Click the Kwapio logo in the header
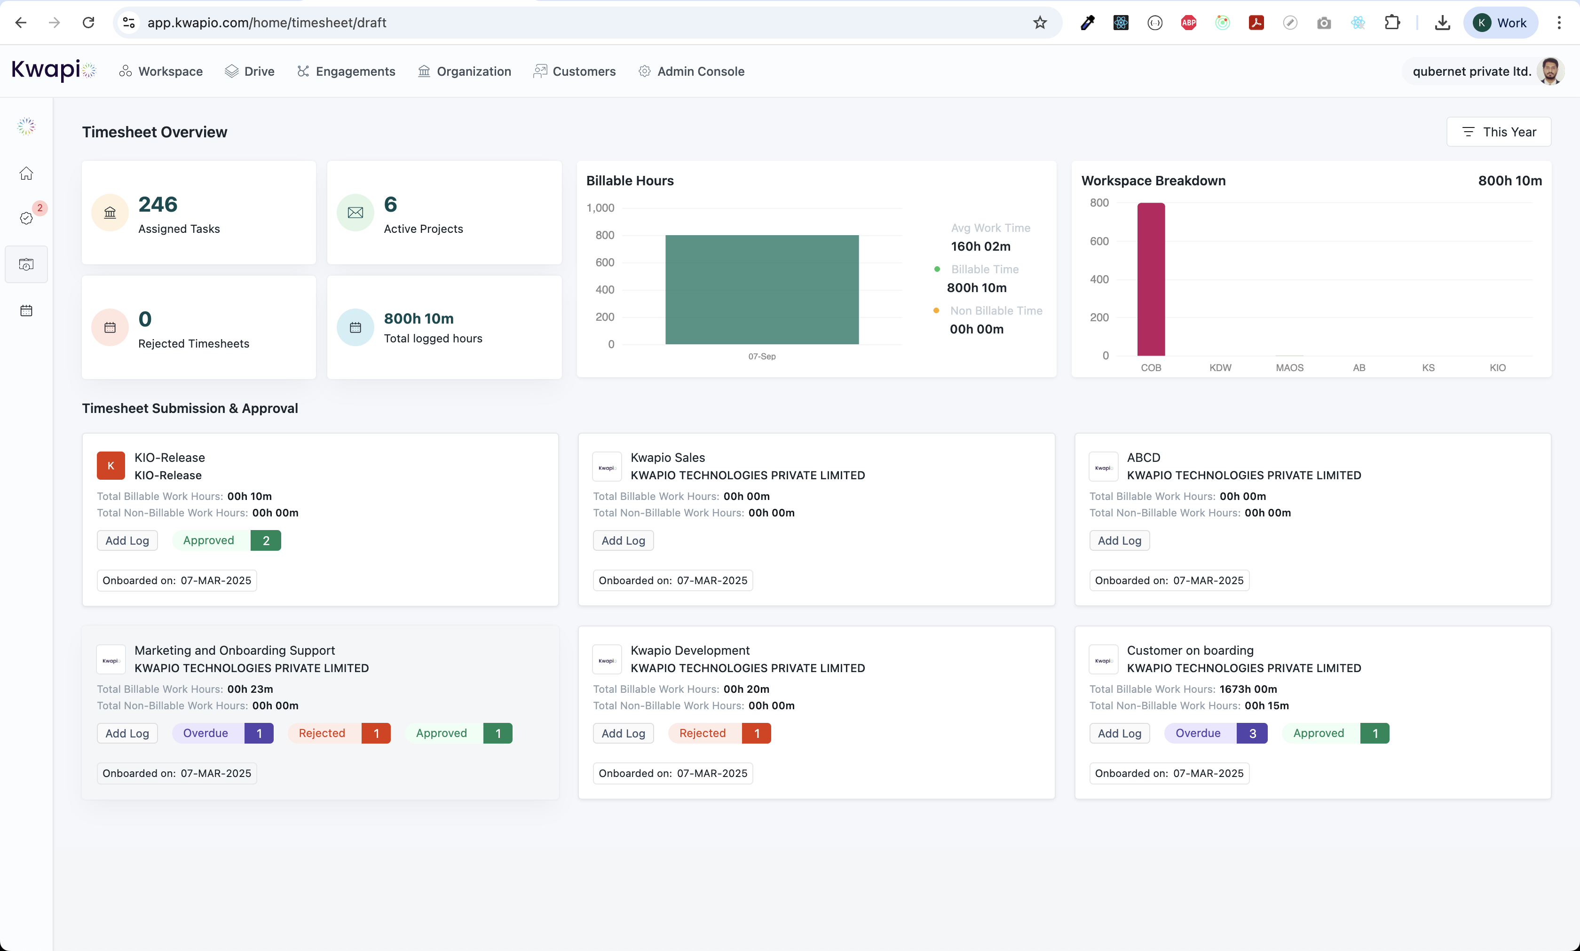 (x=54, y=71)
